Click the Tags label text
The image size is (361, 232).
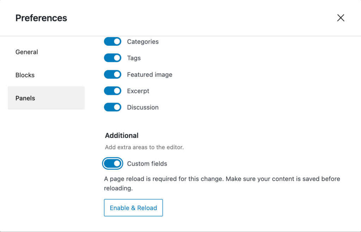(134, 58)
